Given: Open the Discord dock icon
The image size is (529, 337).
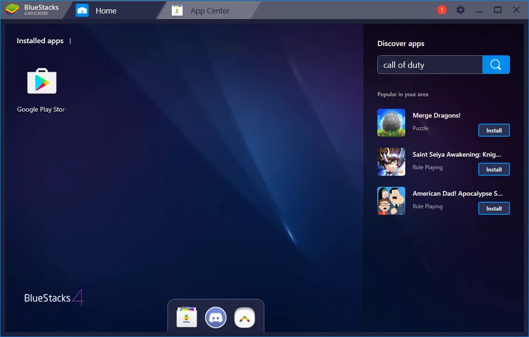Looking at the screenshot, I should [215, 317].
